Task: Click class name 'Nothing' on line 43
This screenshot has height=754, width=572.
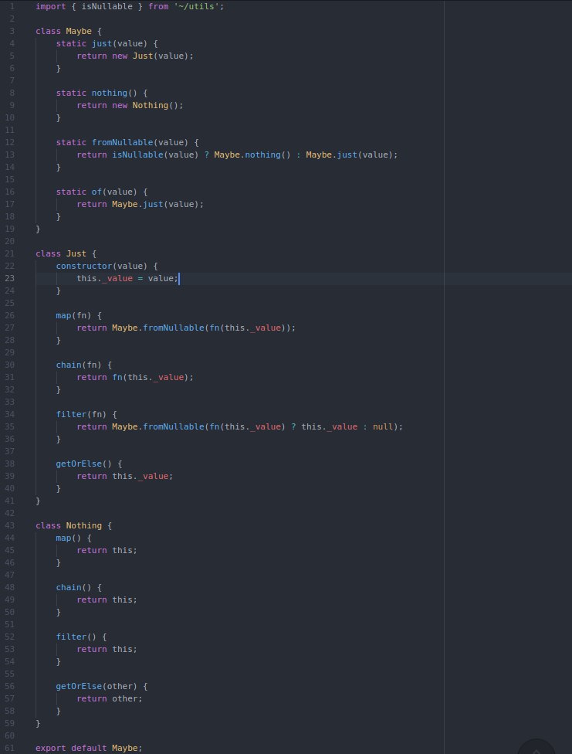Action: point(83,525)
